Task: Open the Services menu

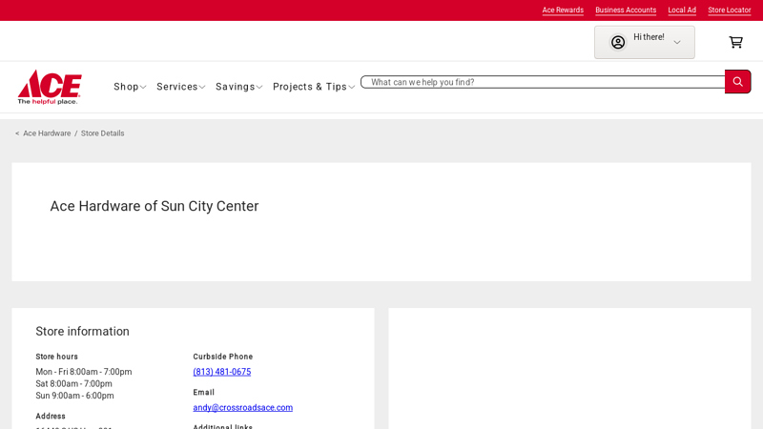Action: coord(180,87)
